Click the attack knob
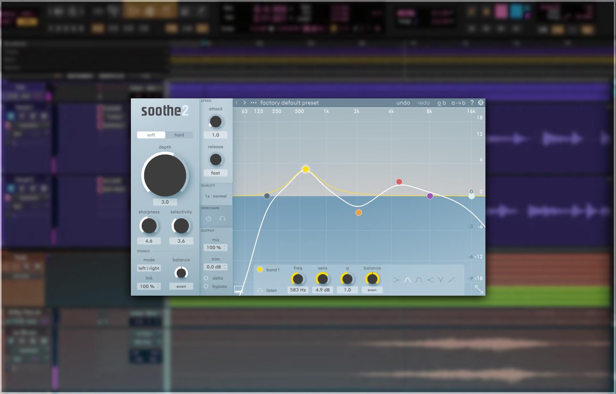 click(x=216, y=122)
